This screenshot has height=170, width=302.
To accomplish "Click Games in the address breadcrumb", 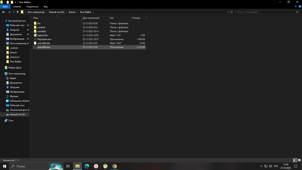I will click(72, 12).
